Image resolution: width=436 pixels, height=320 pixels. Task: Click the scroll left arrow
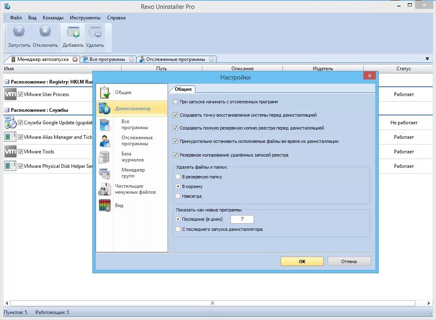7,303
